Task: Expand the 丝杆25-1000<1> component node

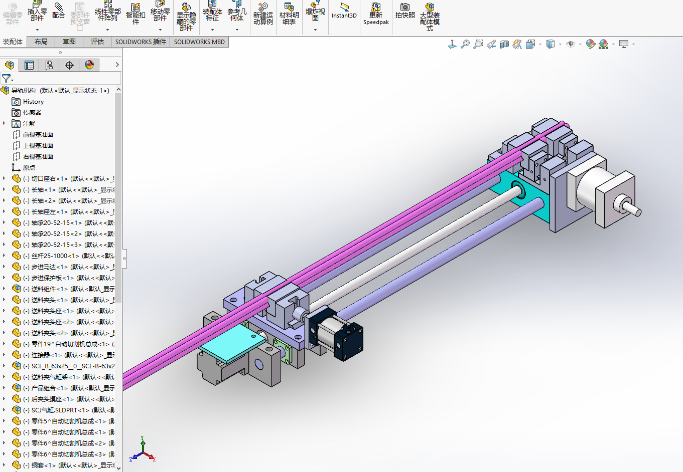Action: click(x=5, y=256)
